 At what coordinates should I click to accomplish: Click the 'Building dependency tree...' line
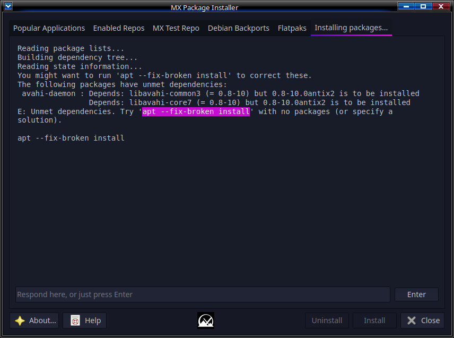[x=77, y=57]
